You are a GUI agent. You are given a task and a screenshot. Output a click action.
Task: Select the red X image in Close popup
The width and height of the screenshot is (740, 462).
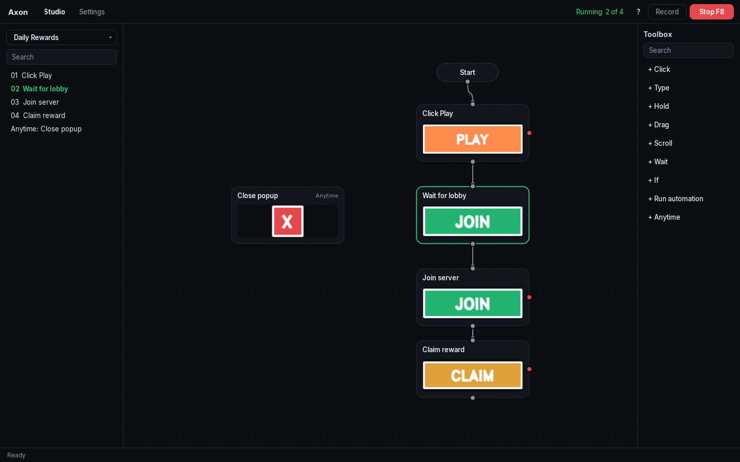288,221
